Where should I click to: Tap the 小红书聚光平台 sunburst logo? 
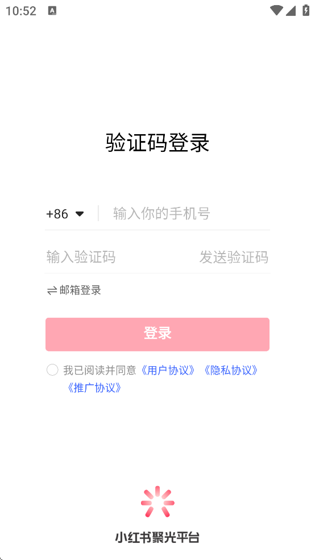point(157,501)
